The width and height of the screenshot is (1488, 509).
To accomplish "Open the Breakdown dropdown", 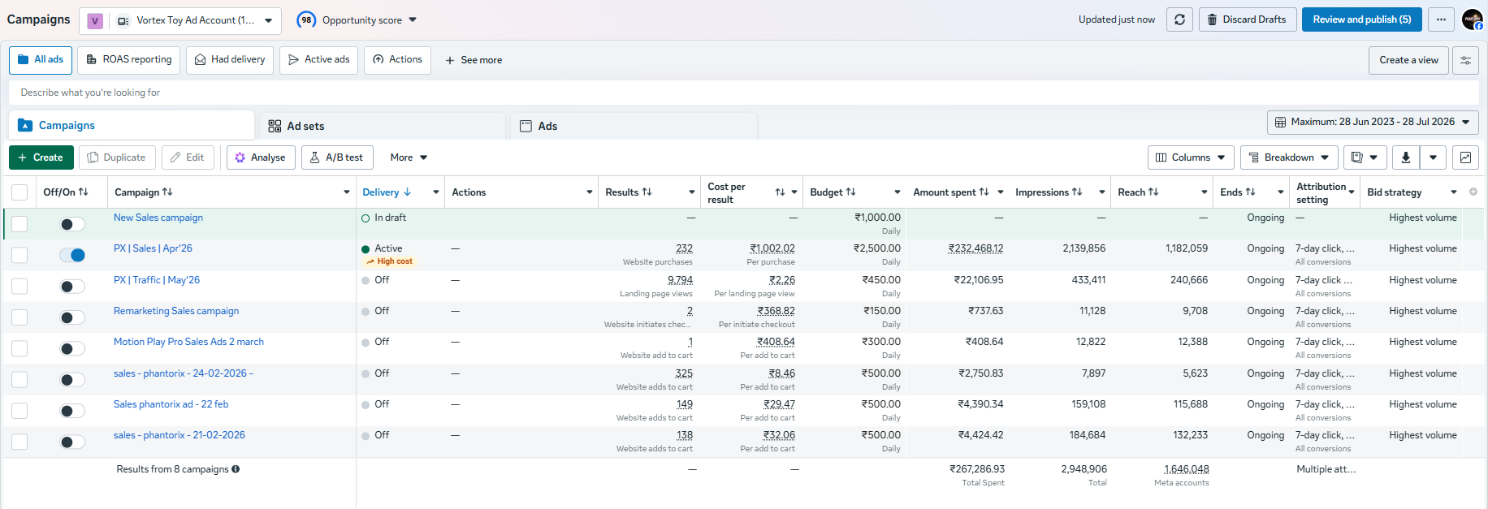I will click(x=1289, y=157).
